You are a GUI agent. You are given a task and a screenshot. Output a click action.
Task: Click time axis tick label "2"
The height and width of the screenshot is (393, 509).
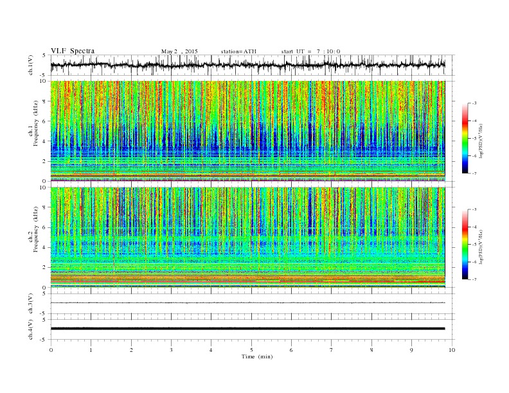coord(131,350)
